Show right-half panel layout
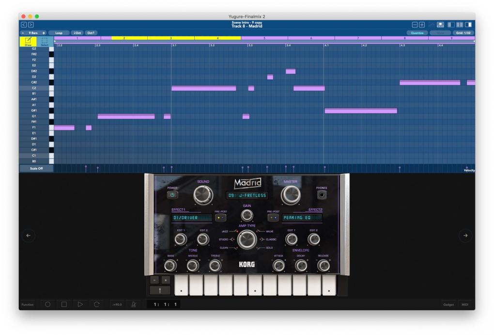 pyautogui.click(x=468, y=25)
